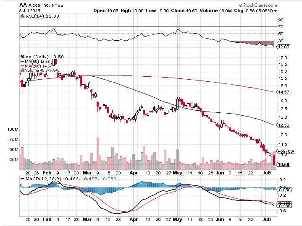Click the 50M volume axis label
Screen dimensions: 302x226
(14, 149)
